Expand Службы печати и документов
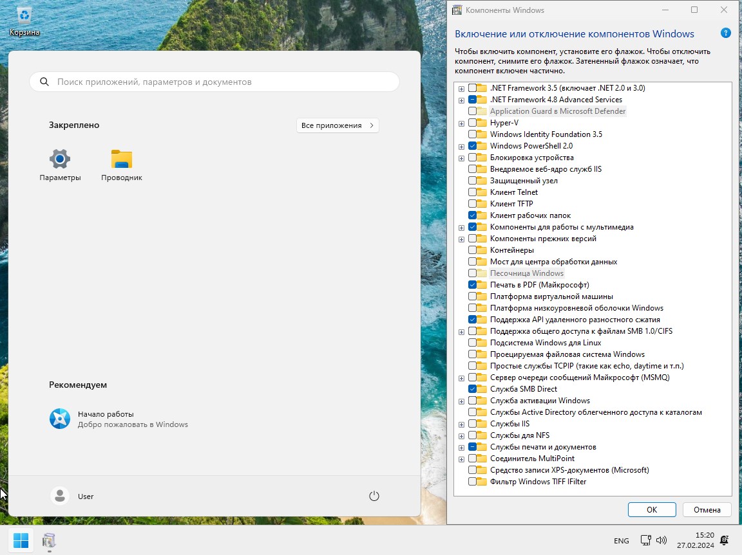The image size is (742, 555). point(461,448)
